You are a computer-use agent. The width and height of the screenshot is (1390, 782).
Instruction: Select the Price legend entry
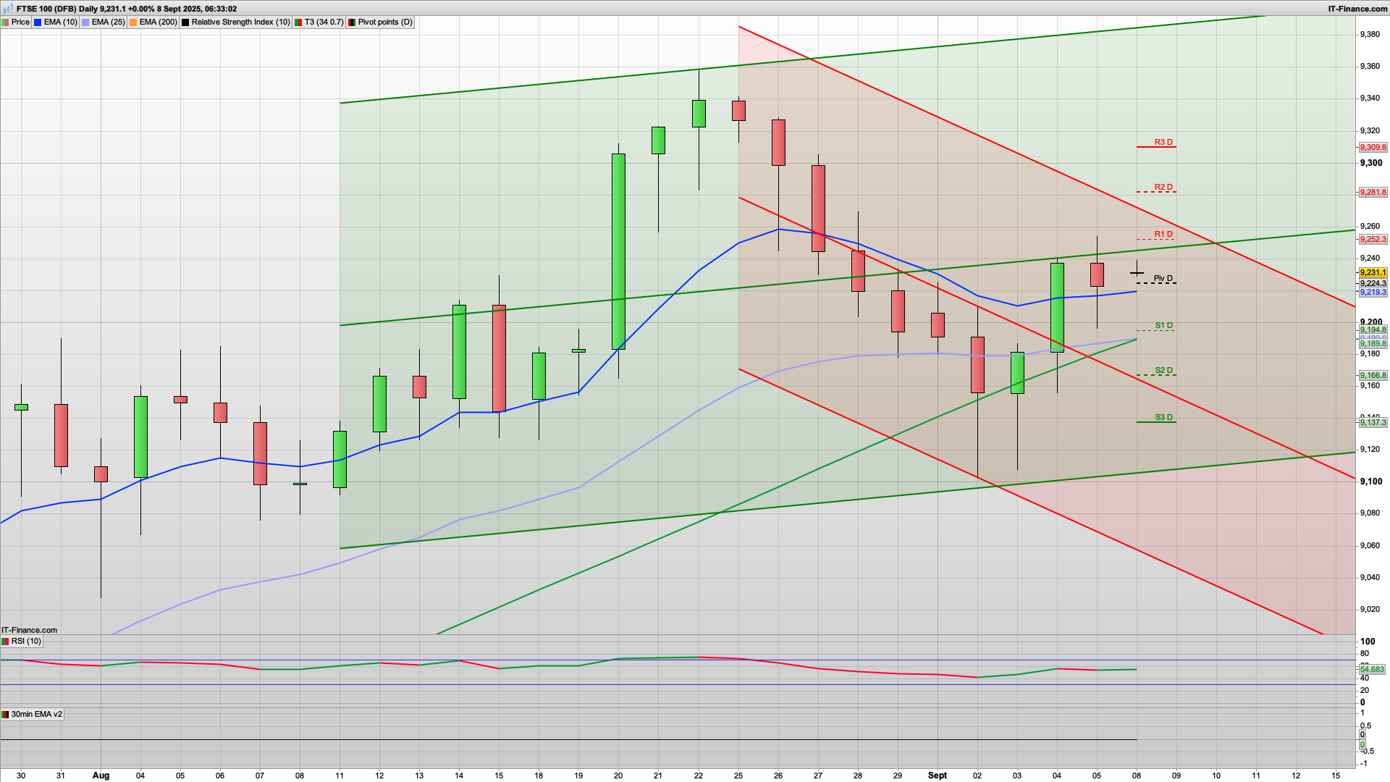16,22
